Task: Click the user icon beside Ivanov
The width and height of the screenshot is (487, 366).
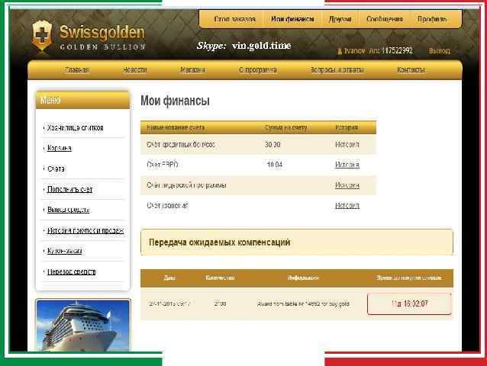Action: pyautogui.click(x=340, y=51)
